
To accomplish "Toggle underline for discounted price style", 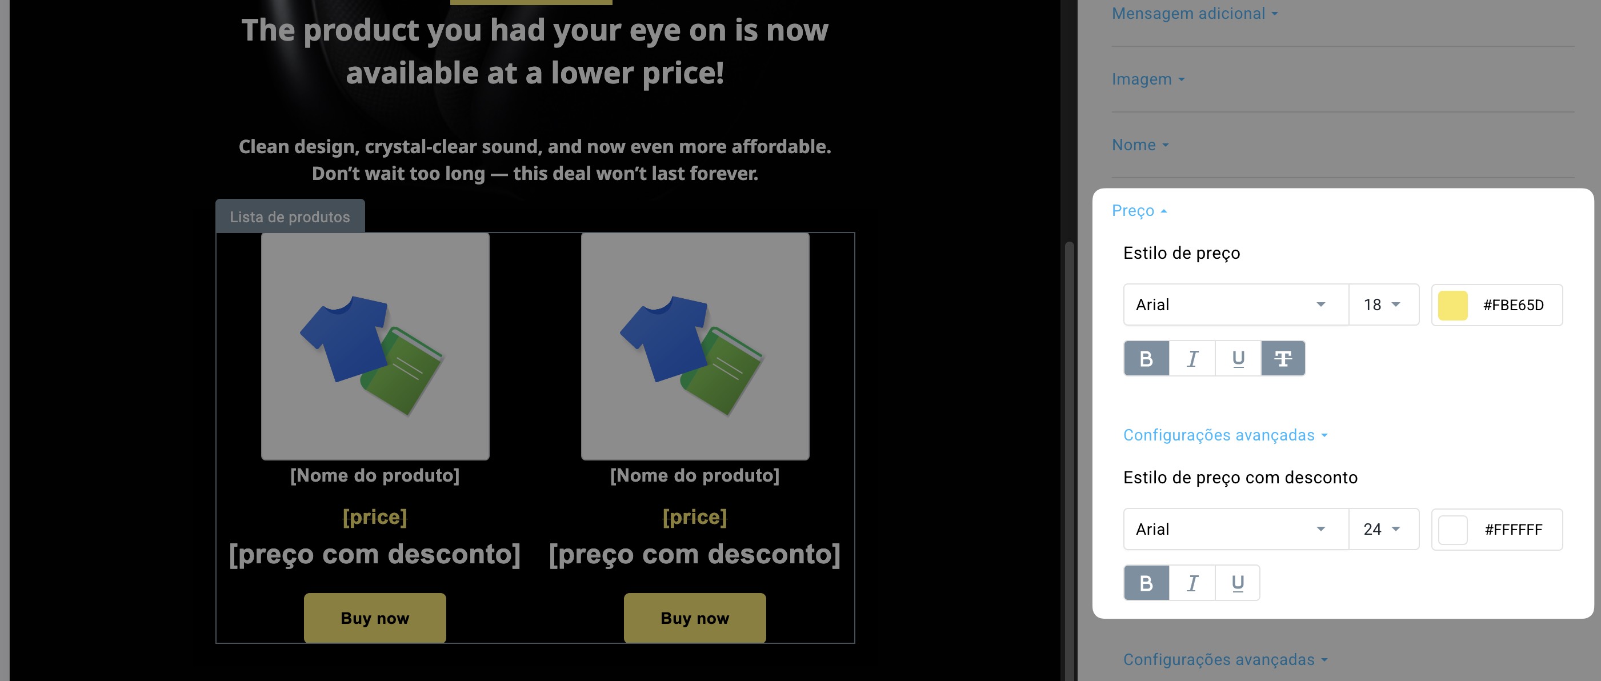I will point(1238,583).
